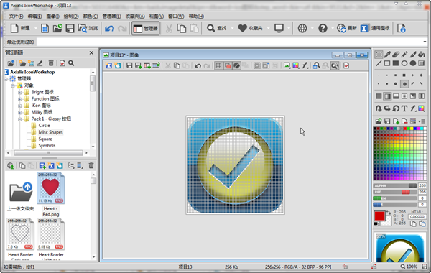The image size is (431, 273).
Task: Toggle the checkmark icon in image window toolbar
Action: [x=346, y=65]
